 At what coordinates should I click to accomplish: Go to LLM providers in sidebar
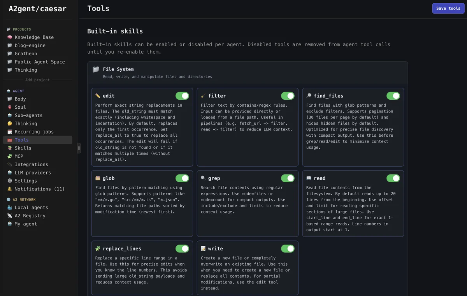click(33, 173)
